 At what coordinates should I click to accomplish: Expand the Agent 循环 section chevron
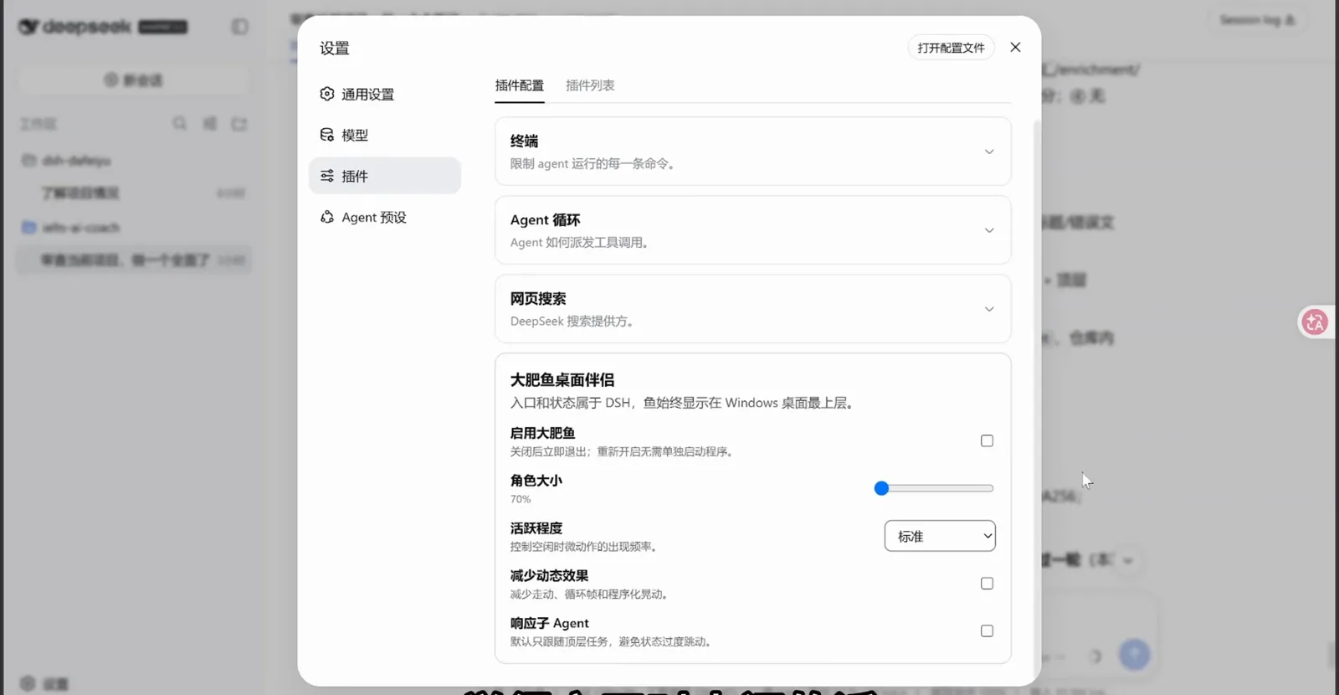click(989, 230)
